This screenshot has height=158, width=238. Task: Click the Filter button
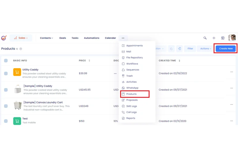tap(190, 49)
